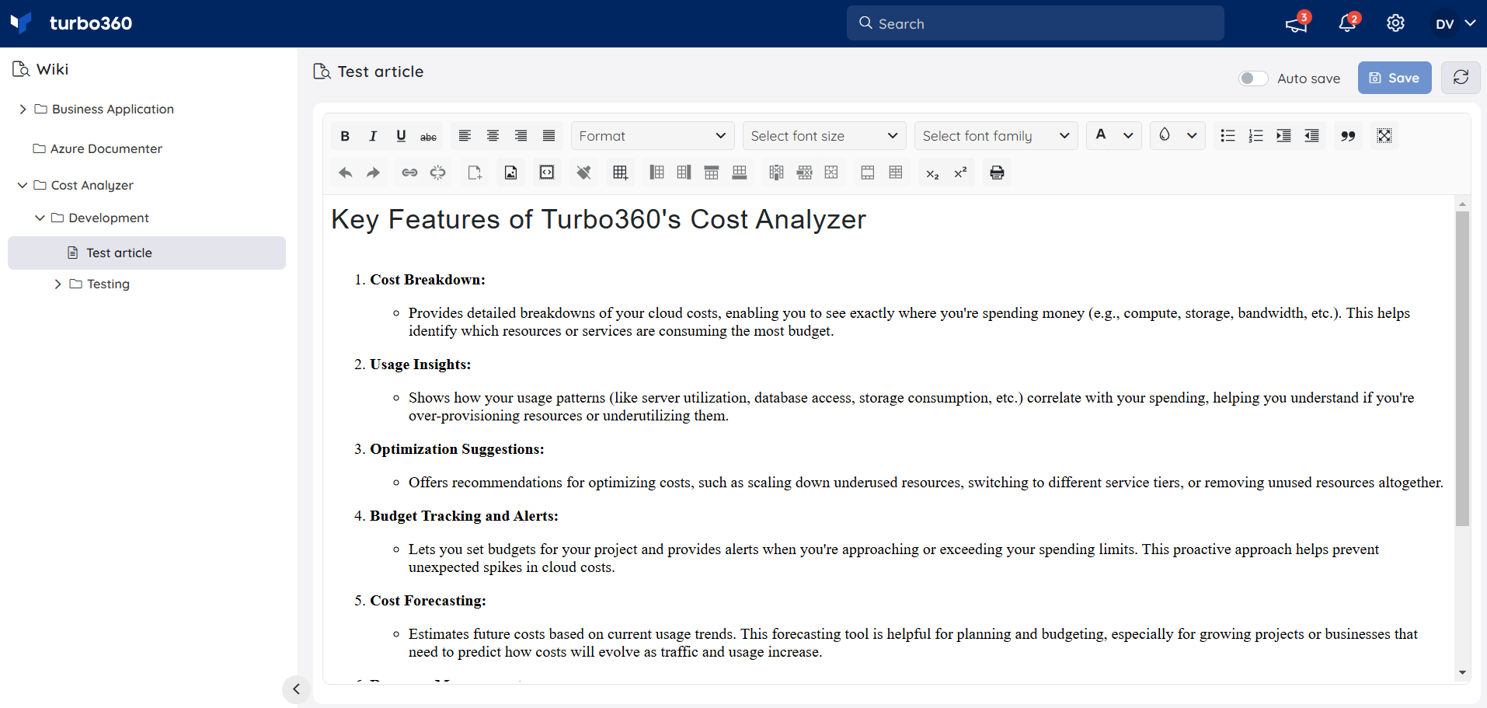Insert a bulleted list
1487x708 pixels.
1228,136
